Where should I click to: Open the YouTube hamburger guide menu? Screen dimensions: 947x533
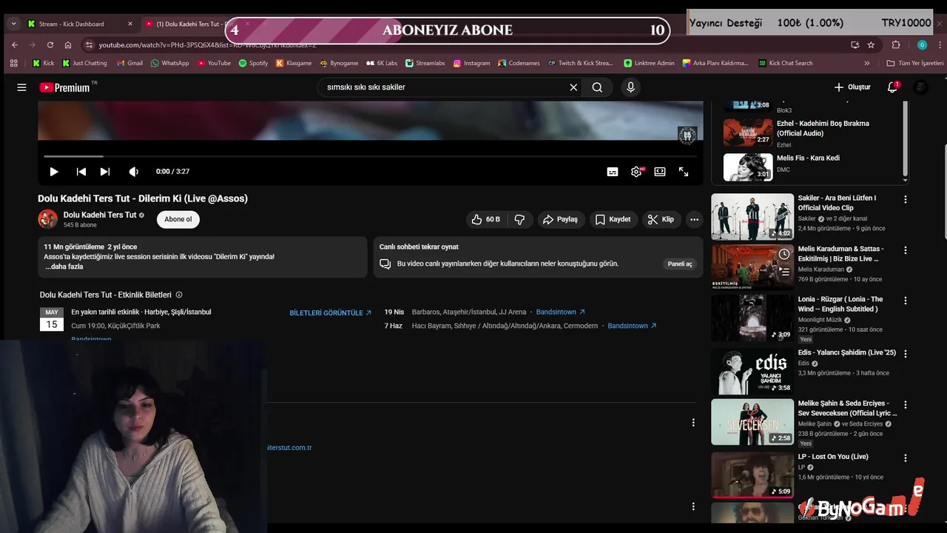(x=21, y=87)
